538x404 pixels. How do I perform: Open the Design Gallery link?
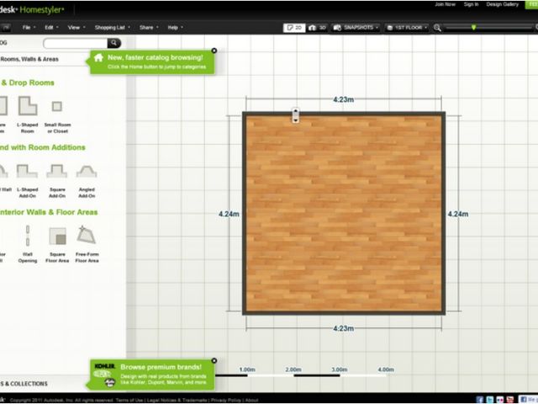503,4
